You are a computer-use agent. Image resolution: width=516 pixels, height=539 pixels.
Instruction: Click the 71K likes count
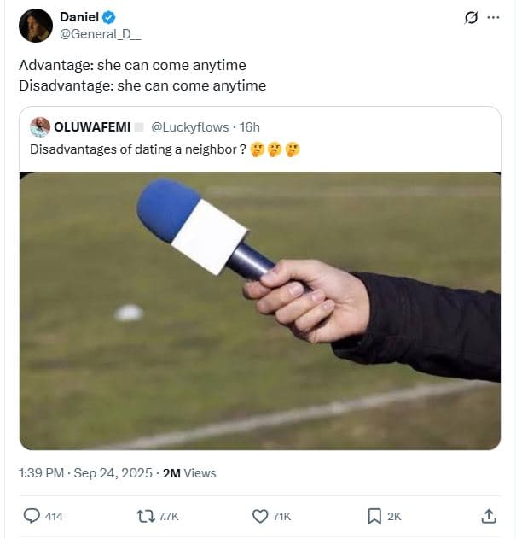pos(281,517)
